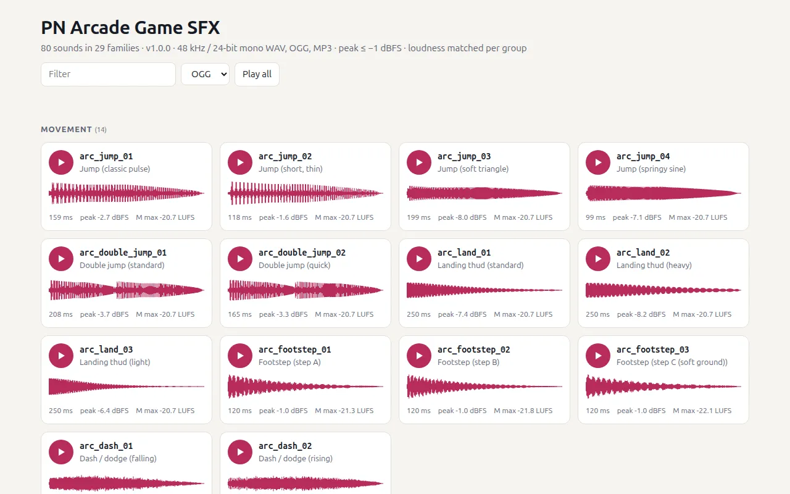Focus the Filter input field
Screen dimensions: 790x494
point(109,74)
